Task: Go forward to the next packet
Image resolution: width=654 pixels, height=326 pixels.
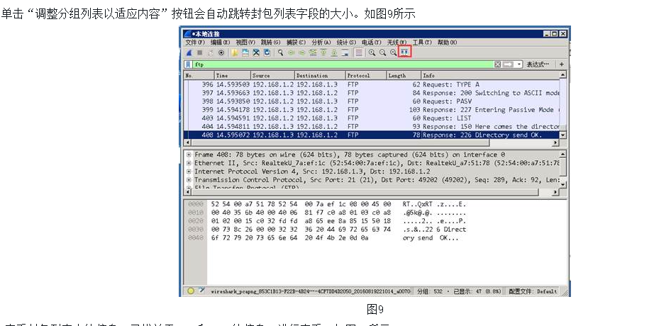Action: (302, 52)
